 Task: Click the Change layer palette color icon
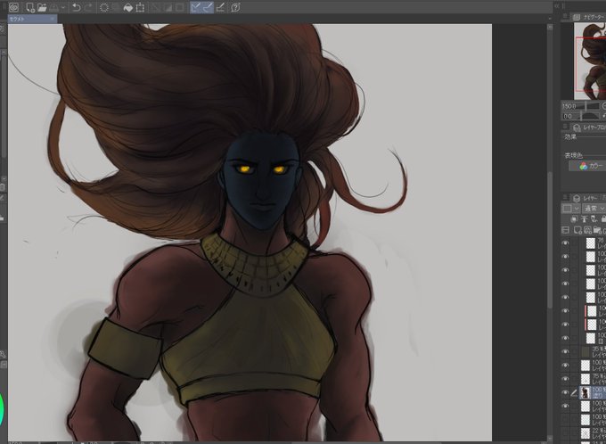click(x=565, y=231)
